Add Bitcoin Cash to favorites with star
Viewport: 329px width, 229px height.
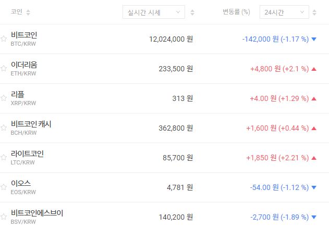[x=4, y=128]
